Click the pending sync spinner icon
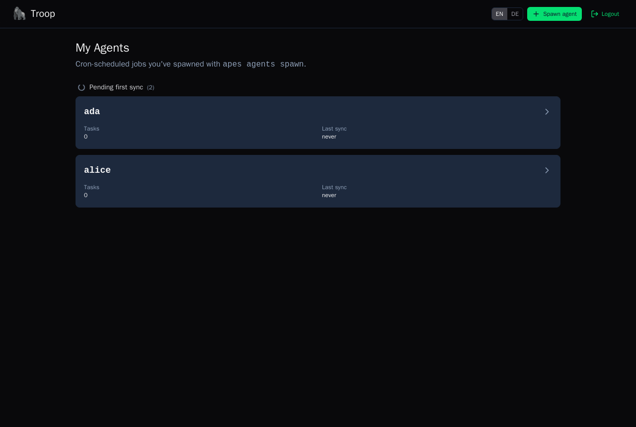Viewport: 636px width, 427px height. point(81,87)
